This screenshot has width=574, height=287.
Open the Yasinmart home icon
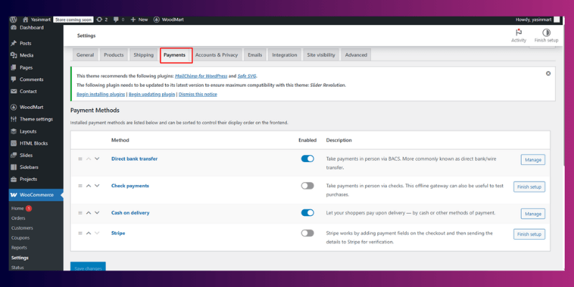click(x=25, y=19)
